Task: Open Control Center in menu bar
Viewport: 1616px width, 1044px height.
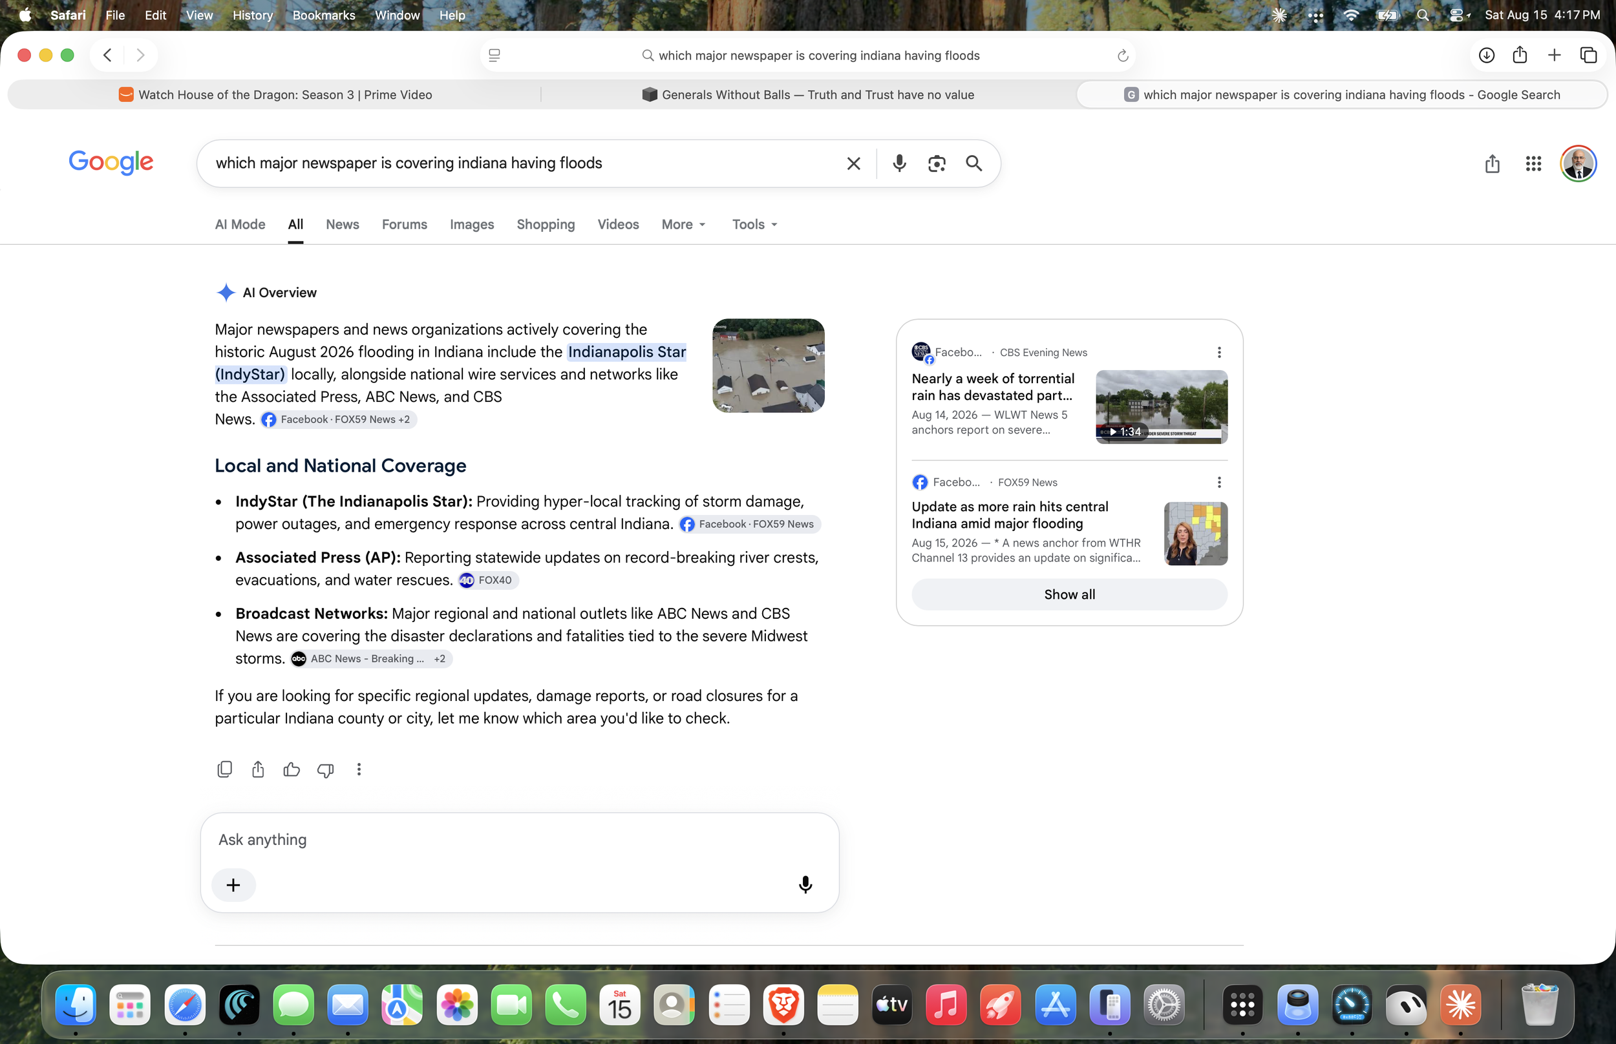Action: pos(1458,15)
